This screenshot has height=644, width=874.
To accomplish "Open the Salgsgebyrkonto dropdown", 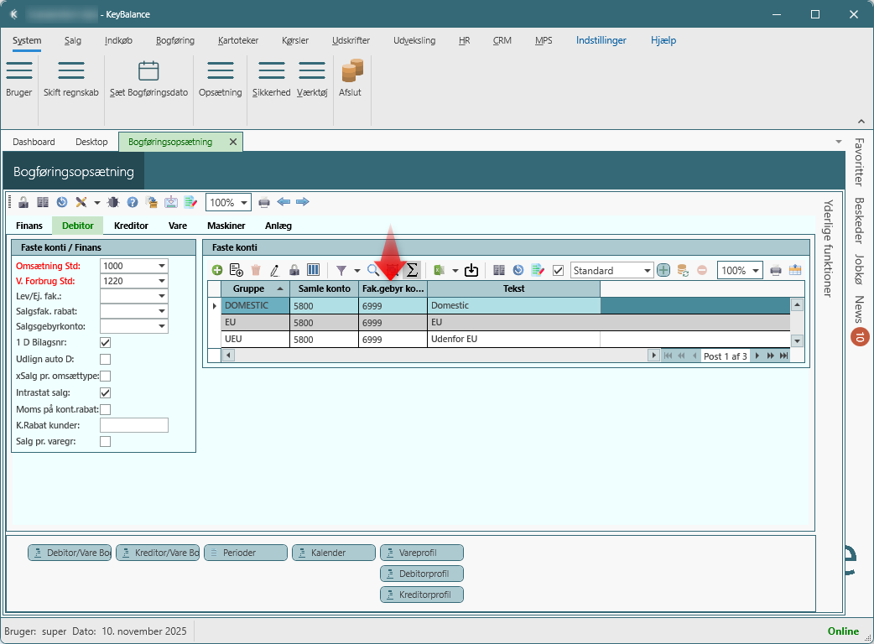I will (x=161, y=326).
